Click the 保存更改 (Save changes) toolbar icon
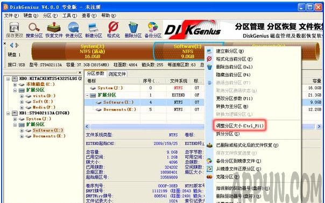Viewport: 325px width, 203px height. coord(15,30)
